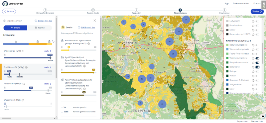The height and width of the screenshot is (123, 266).
Task: Click map cluster marker labeled 25
Action: [162, 104]
